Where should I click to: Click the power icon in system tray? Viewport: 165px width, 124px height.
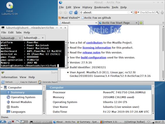(163, 122)
